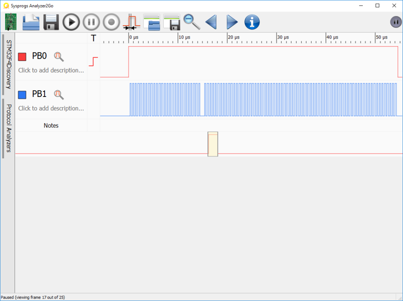This screenshot has height=301, width=403.
Task: Click the T trigger column header
Action: pyautogui.click(x=94, y=38)
